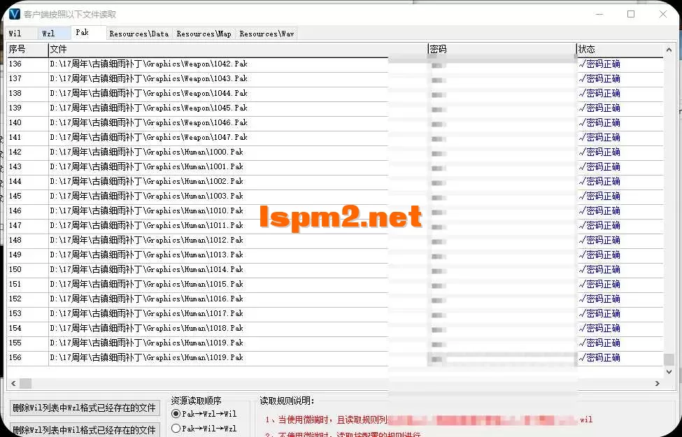Screen dimensions: 682x437
Task: Click the blurred password cell in row 139
Action: pos(502,109)
